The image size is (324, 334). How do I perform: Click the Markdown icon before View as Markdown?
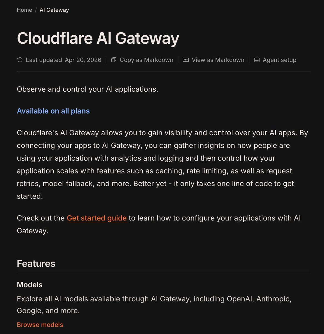[x=186, y=60]
